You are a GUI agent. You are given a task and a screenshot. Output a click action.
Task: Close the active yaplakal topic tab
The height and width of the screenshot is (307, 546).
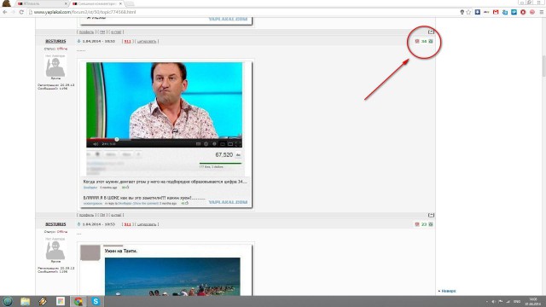120,3
